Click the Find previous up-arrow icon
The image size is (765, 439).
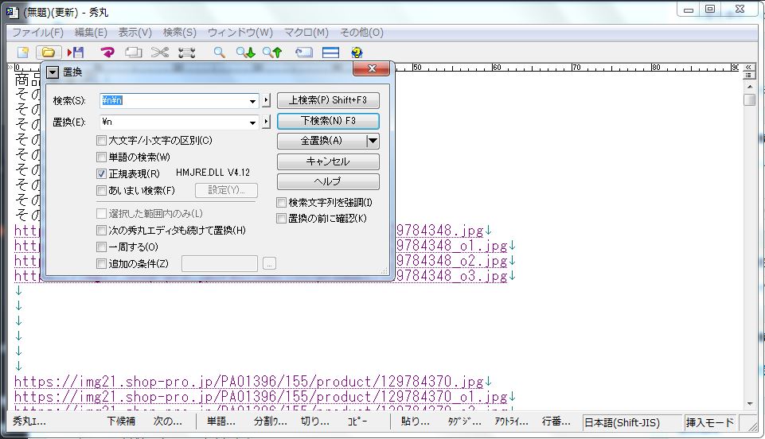(x=272, y=52)
